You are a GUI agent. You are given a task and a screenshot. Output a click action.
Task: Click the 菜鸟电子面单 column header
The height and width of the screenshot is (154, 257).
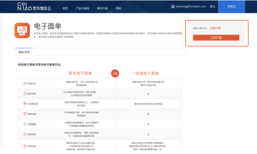tap(80, 73)
